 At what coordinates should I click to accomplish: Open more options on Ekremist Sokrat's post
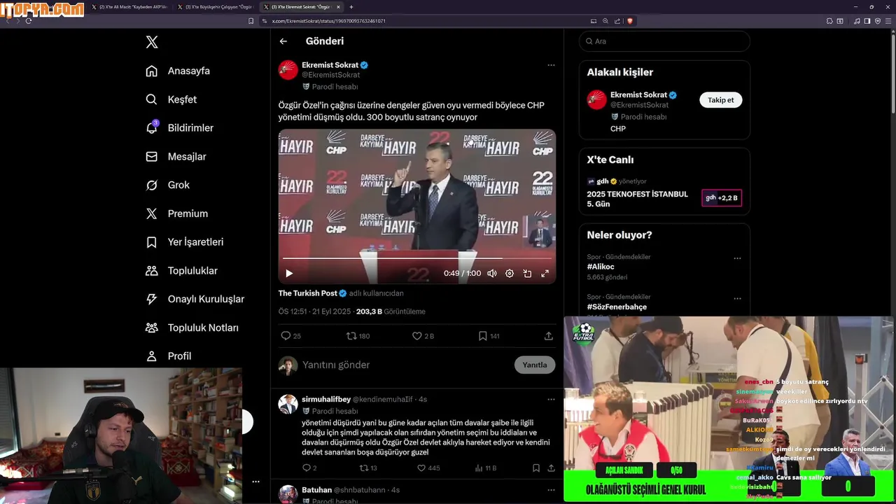point(551,65)
